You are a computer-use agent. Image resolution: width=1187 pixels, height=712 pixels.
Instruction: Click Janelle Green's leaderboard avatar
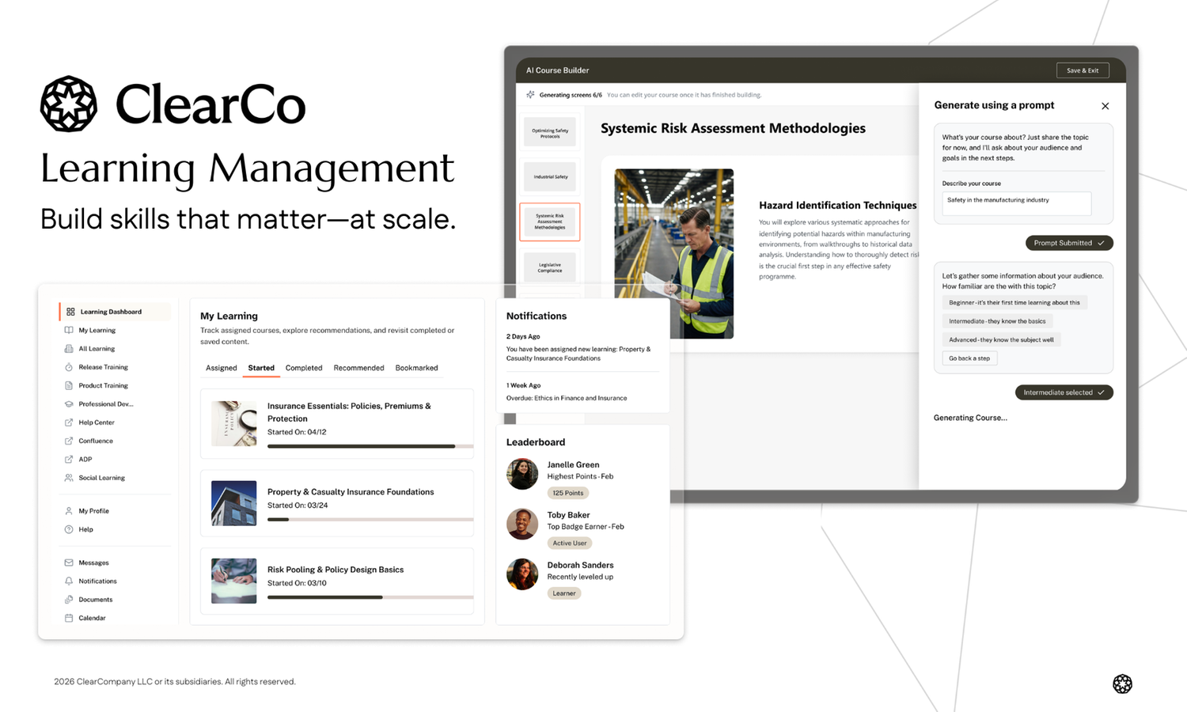522,475
